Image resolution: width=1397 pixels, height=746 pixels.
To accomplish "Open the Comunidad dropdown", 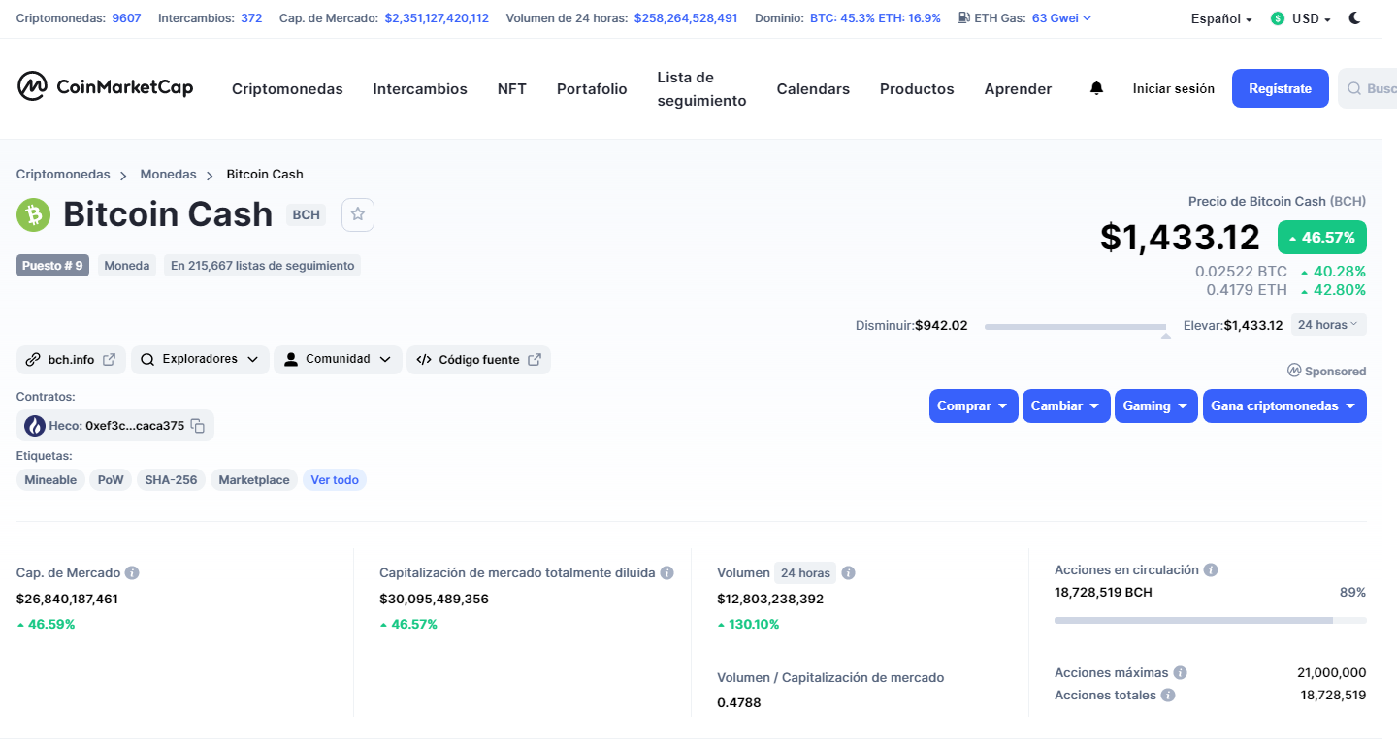I will point(338,359).
